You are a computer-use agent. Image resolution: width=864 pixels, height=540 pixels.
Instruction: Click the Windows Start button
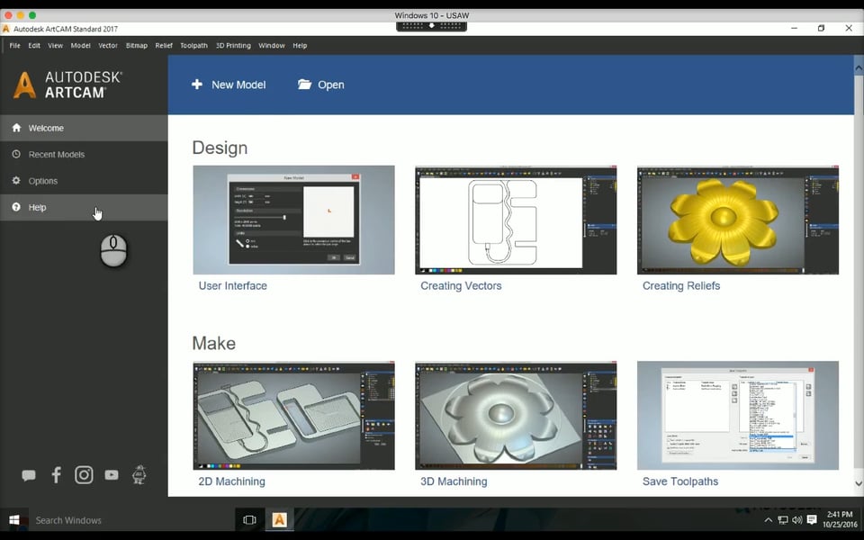[14, 519]
